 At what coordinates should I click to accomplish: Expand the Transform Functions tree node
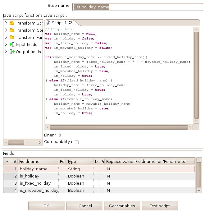tap(6, 37)
